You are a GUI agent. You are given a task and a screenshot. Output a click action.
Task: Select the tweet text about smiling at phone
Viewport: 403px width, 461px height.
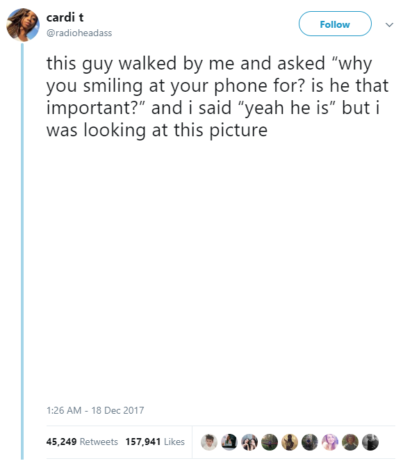217,97
